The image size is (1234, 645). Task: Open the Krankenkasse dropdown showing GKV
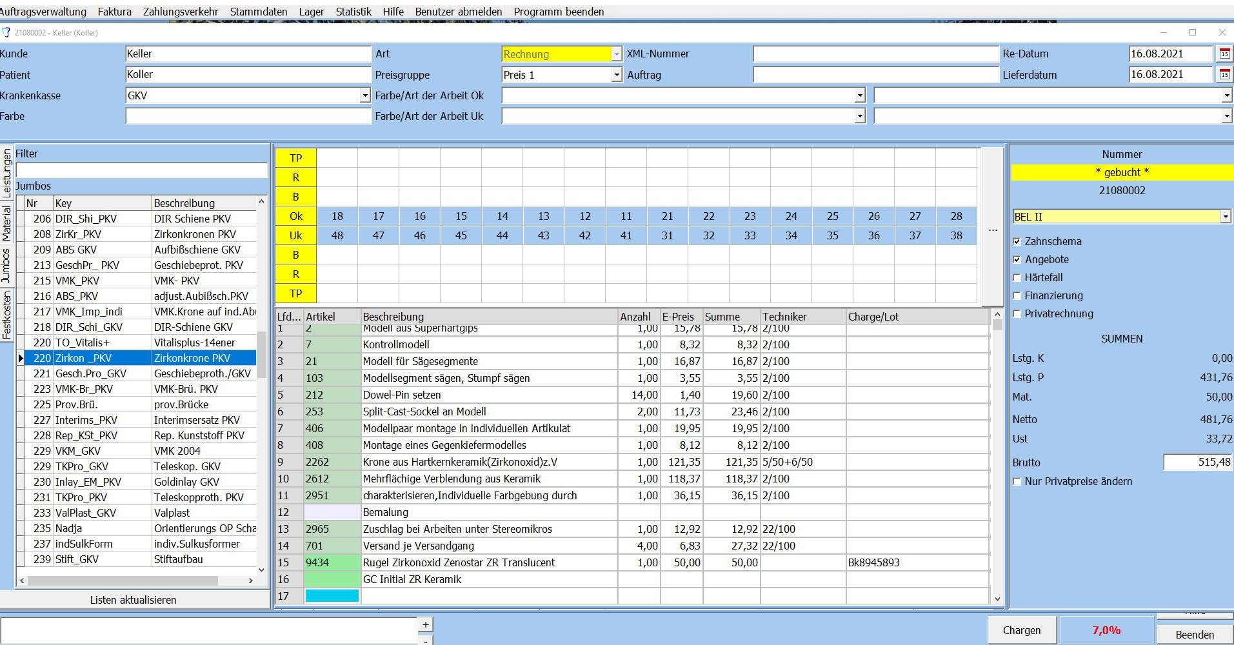(x=365, y=95)
